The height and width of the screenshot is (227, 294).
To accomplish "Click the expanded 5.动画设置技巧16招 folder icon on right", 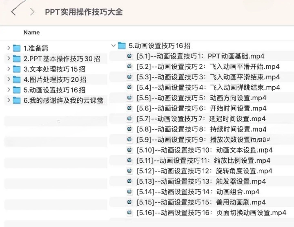I will coord(122,46).
